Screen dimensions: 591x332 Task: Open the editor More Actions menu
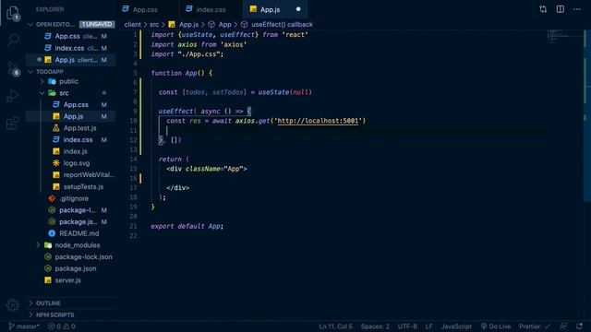(x=577, y=9)
